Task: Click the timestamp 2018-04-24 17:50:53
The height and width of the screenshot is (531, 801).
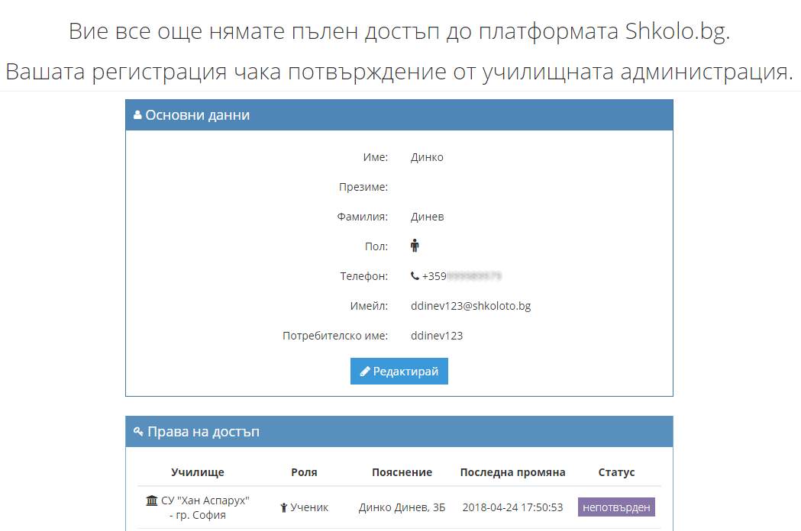Action: pos(512,507)
